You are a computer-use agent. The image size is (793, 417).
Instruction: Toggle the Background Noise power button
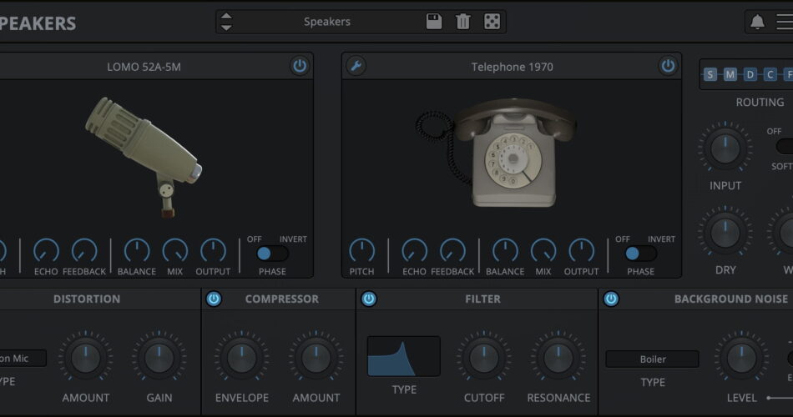[x=611, y=299]
